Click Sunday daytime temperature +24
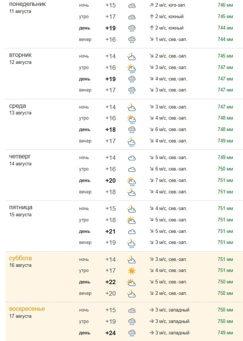The height and width of the screenshot is (341, 243). click(x=110, y=333)
